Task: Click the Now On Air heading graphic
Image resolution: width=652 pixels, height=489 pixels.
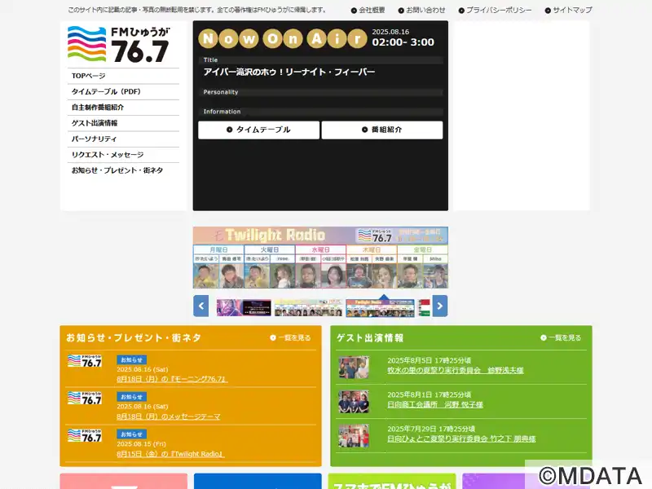Action: click(283, 38)
